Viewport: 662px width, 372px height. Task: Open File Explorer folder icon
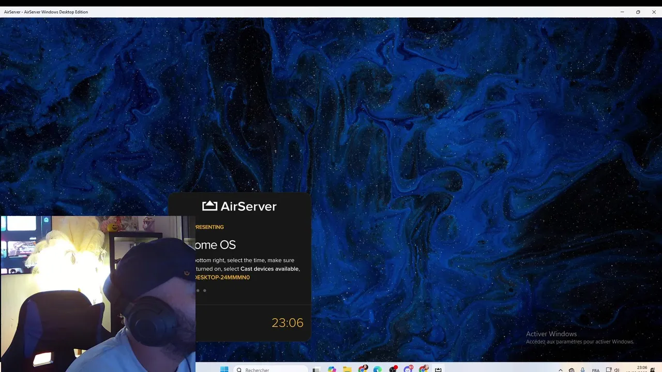coord(347,369)
